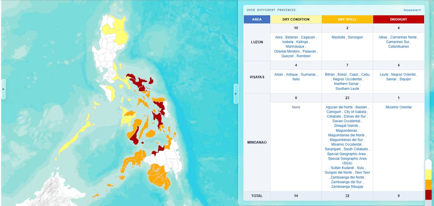Click the Dinagat Islands province name
Image resolution: width=434 pixels, height=206 pixels.
tap(347, 126)
